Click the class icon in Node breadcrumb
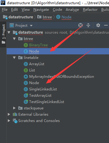The width and height of the screenshot is (109, 143). click(58, 17)
